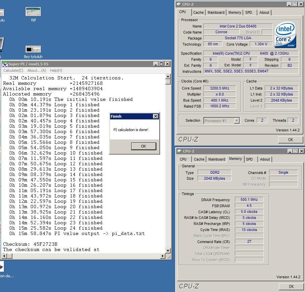
Task: Click the Name field Intel Core 2 Duo E6400
Action: coord(238,26)
